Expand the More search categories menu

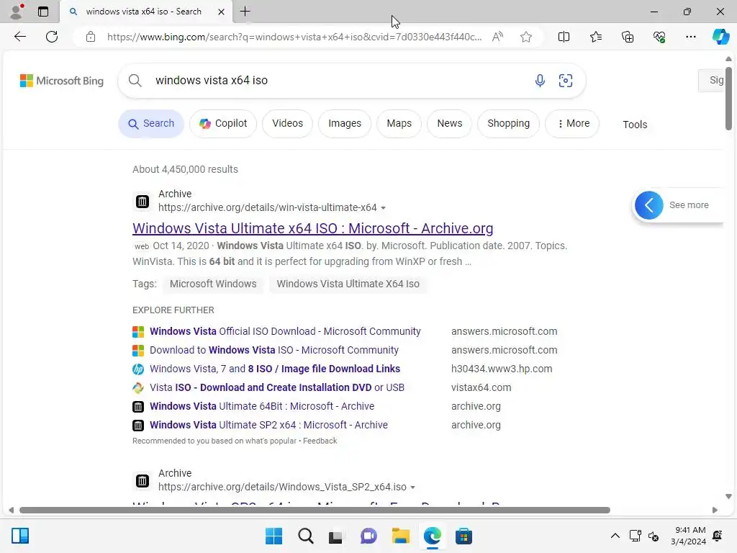pos(572,124)
